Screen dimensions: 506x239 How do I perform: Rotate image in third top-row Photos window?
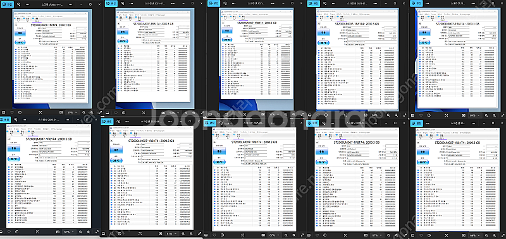click(x=225, y=4)
